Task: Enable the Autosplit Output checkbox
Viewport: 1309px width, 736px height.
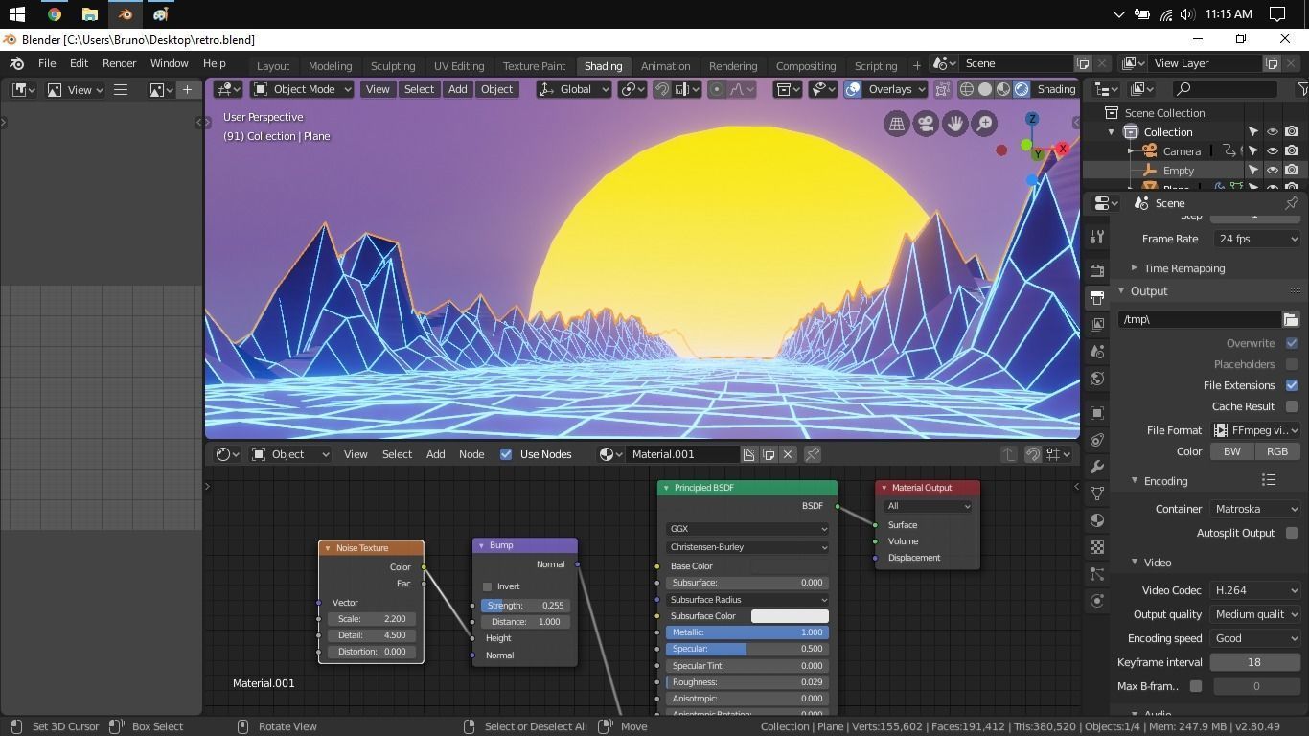Action: pos(1292,533)
